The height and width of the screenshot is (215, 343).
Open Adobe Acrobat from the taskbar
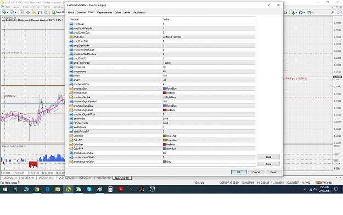121,189
